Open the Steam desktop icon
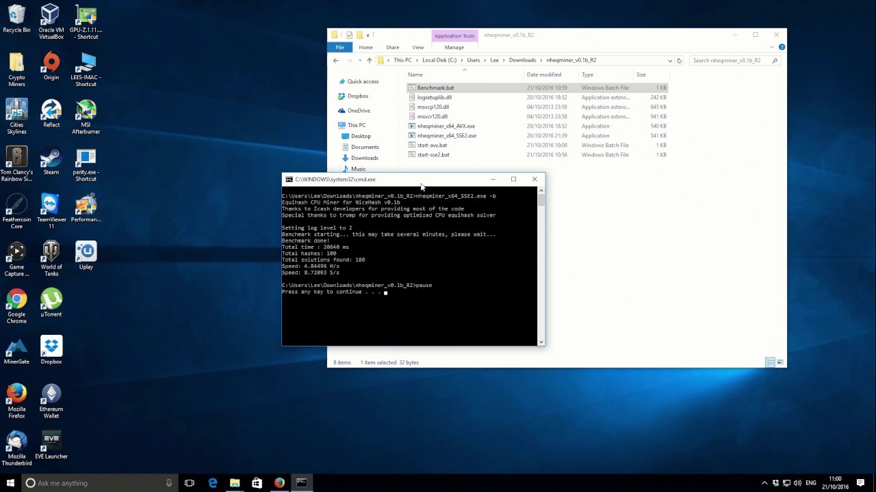The width and height of the screenshot is (876, 492). pyautogui.click(x=51, y=161)
